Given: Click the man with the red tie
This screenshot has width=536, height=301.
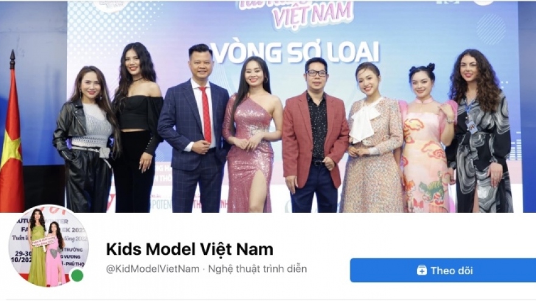Looking at the screenshot, I should [x=195, y=130].
